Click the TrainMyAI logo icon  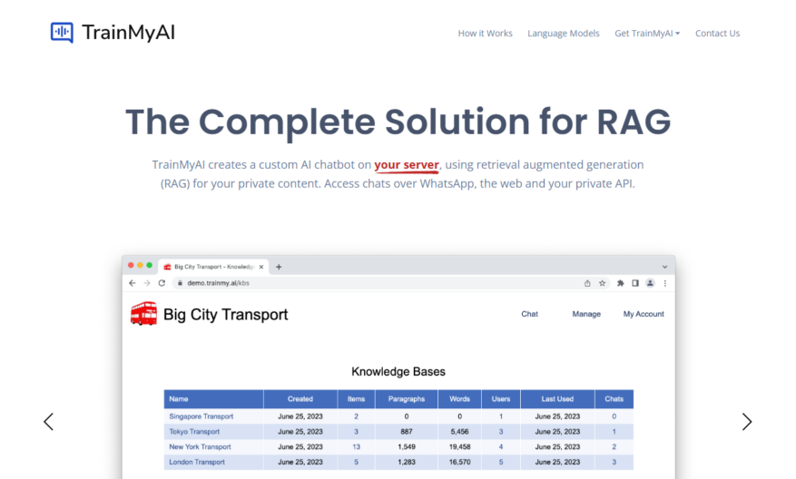click(x=62, y=33)
